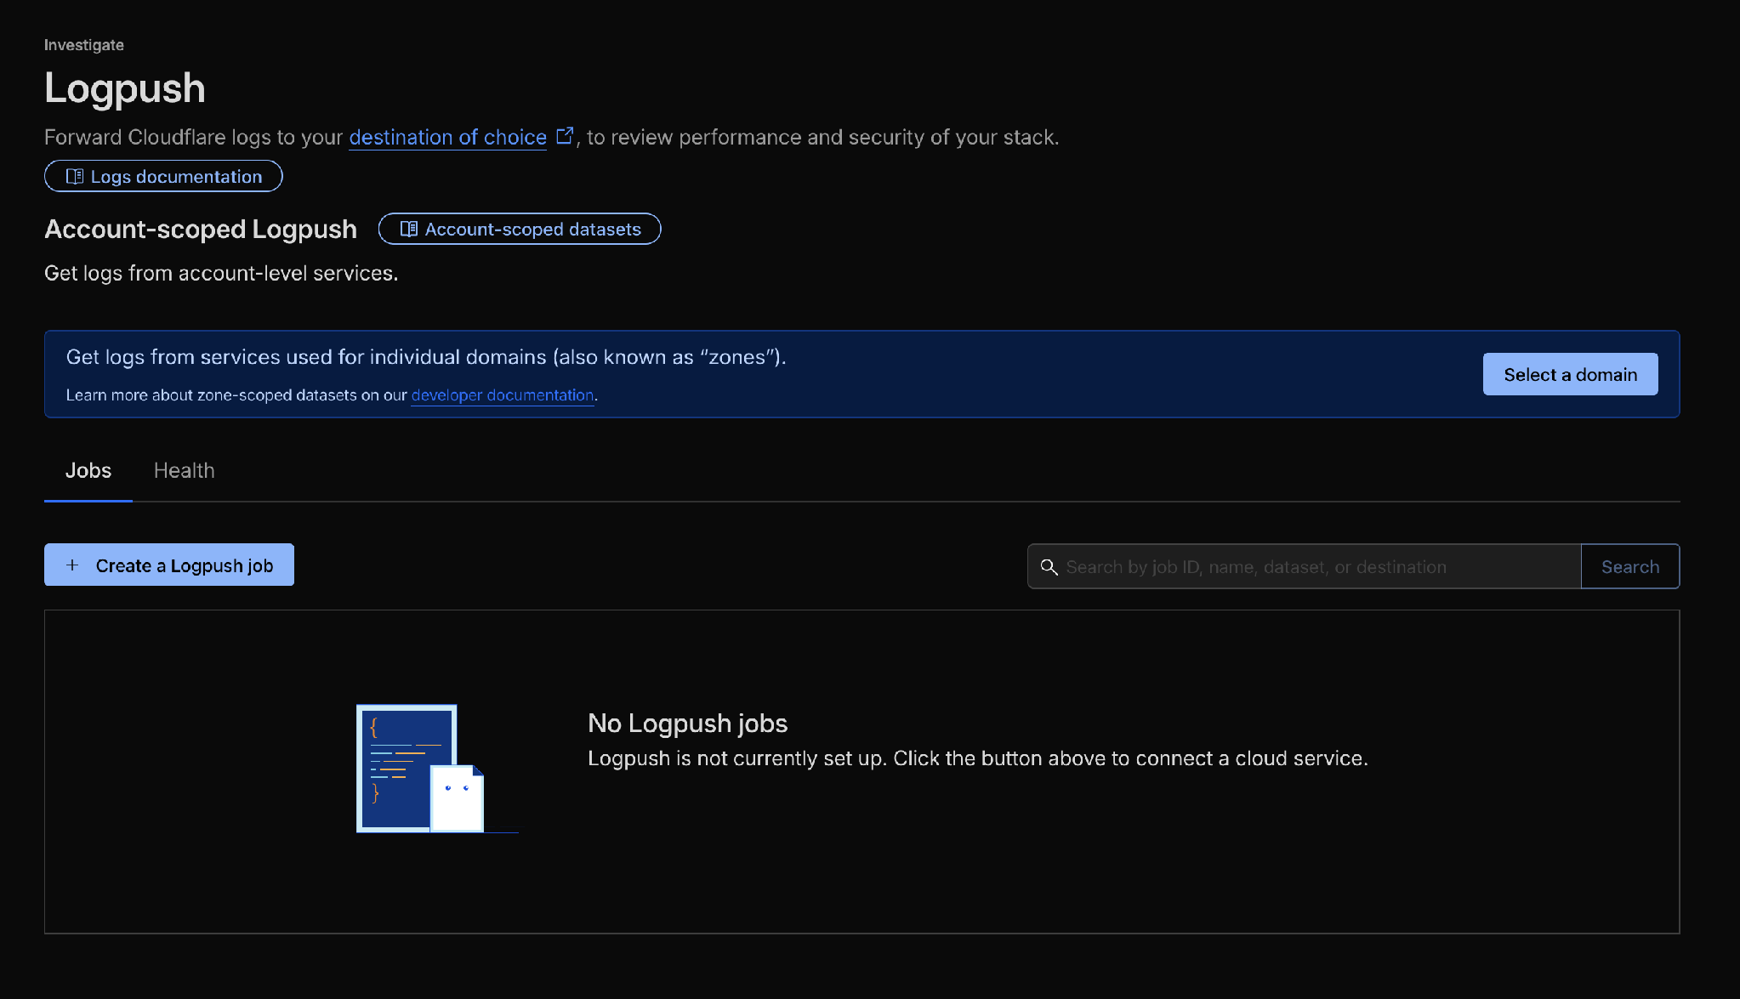Click the Investigate breadcrumb label
This screenshot has width=1740, height=999.
(84, 45)
